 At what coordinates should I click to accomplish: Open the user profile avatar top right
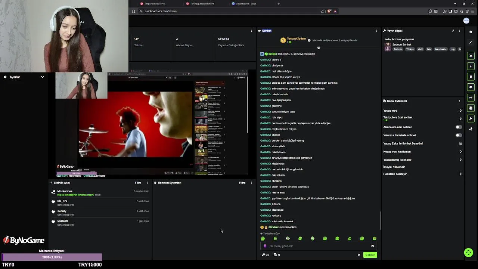[x=466, y=21]
